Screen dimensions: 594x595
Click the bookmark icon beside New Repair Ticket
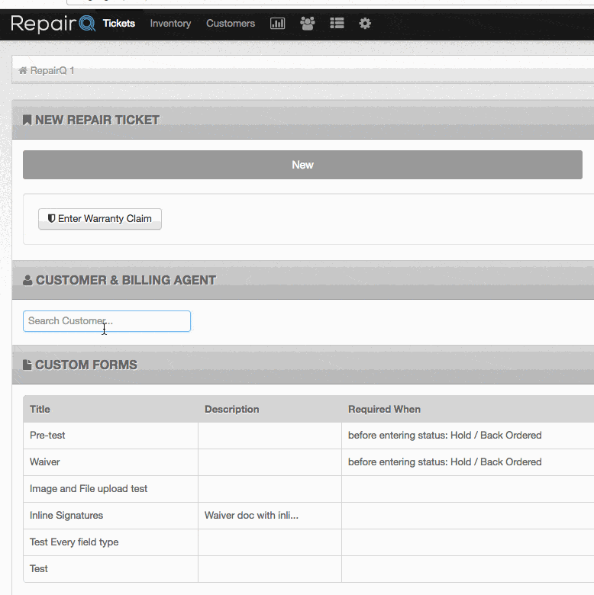[x=27, y=120]
